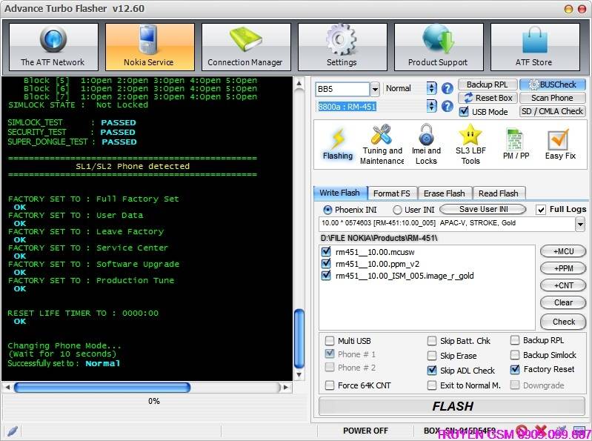Image resolution: width=592 pixels, height=441 pixels.
Task: Open Product Support section
Action: click(439, 47)
